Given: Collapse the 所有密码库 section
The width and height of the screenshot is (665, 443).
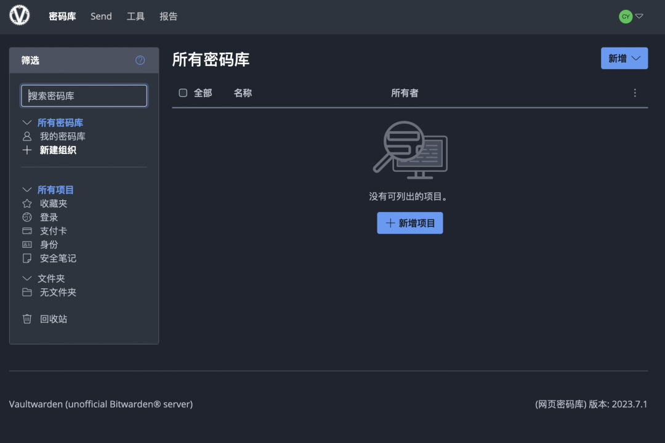Looking at the screenshot, I should 27,122.
